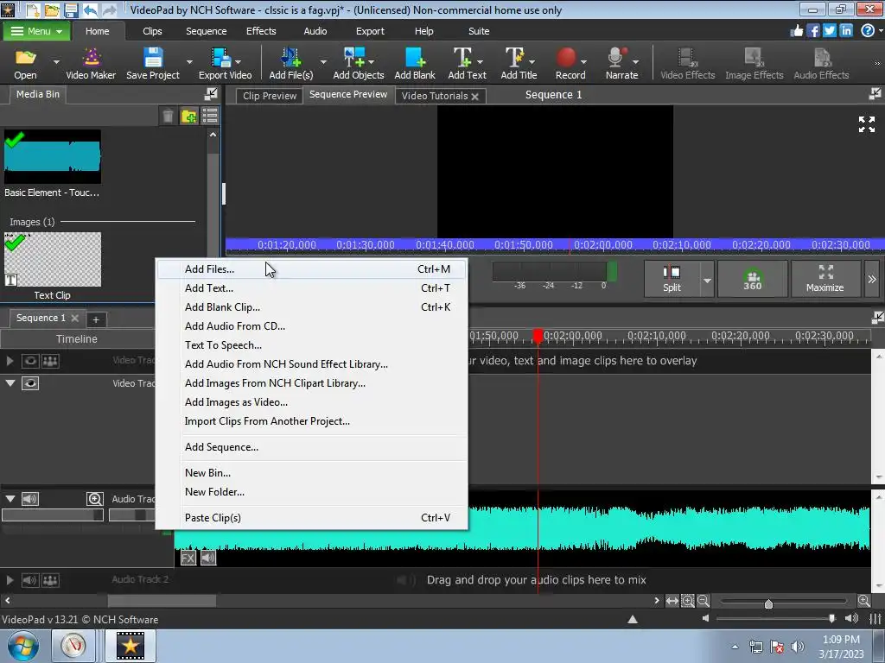The image size is (885, 663).
Task: Click the Split clip button
Action: [672, 279]
